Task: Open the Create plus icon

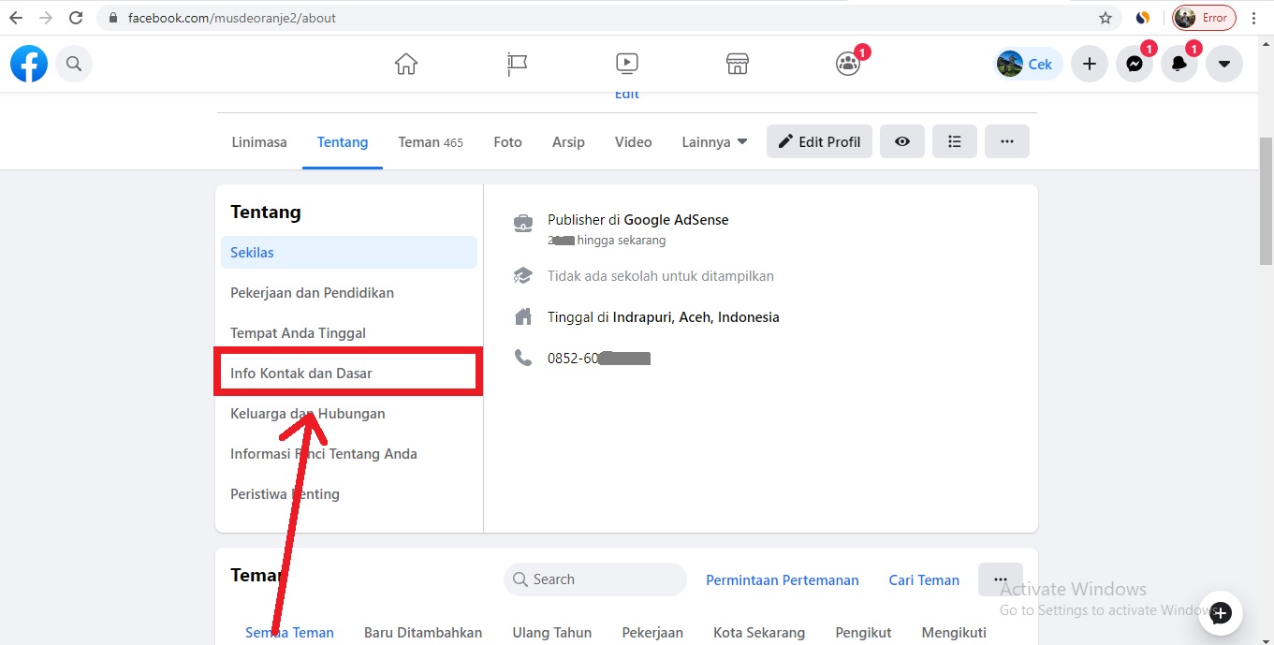Action: [1089, 63]
